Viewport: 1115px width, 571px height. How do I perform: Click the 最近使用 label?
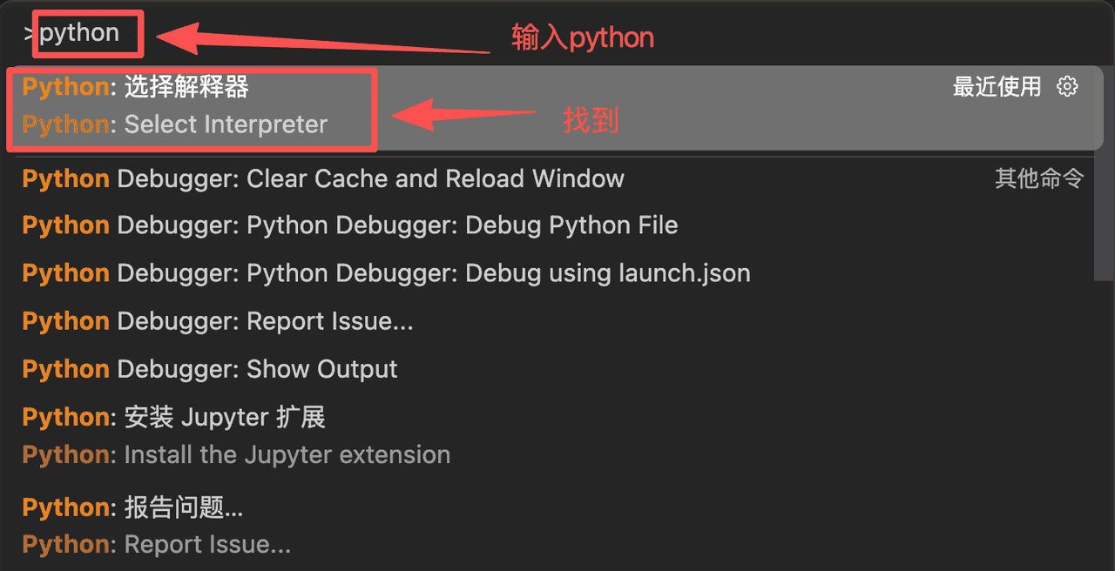coord(997,86)
